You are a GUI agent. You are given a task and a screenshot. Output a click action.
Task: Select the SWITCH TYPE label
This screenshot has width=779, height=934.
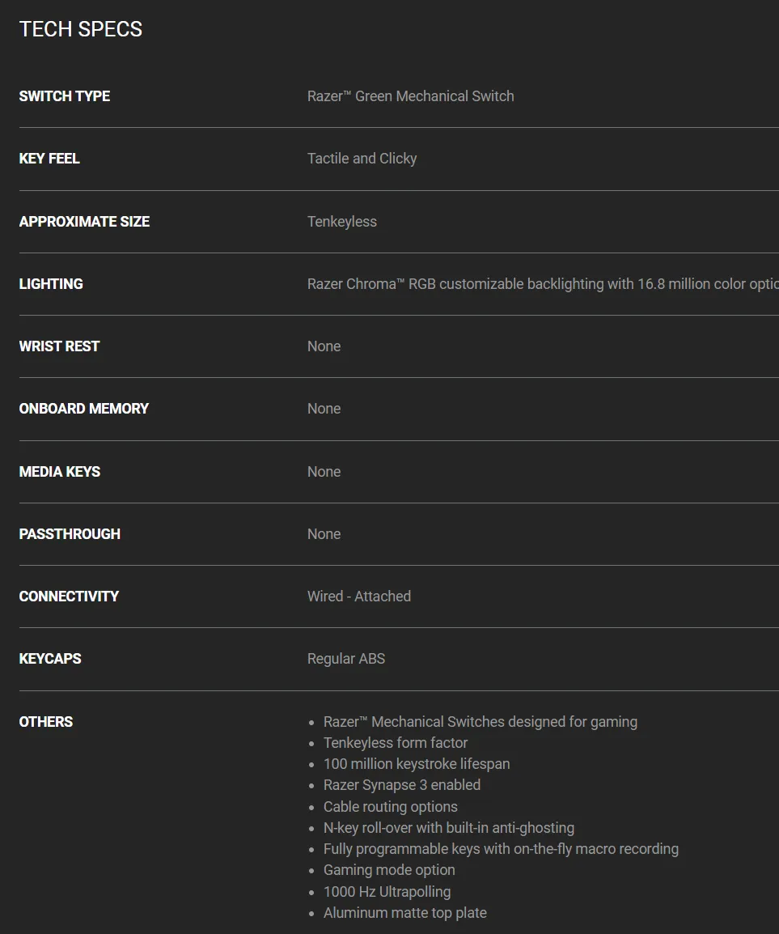[x=65, y=96]
